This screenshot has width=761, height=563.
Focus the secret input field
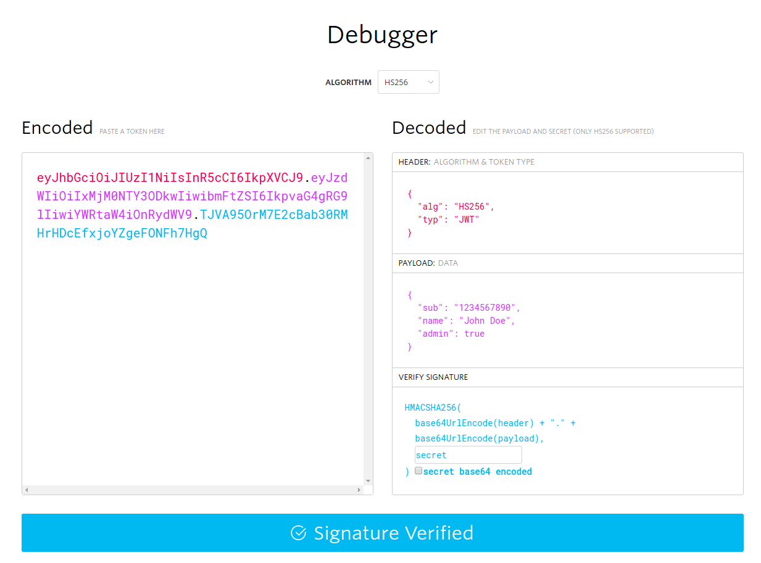pos(468,455)
